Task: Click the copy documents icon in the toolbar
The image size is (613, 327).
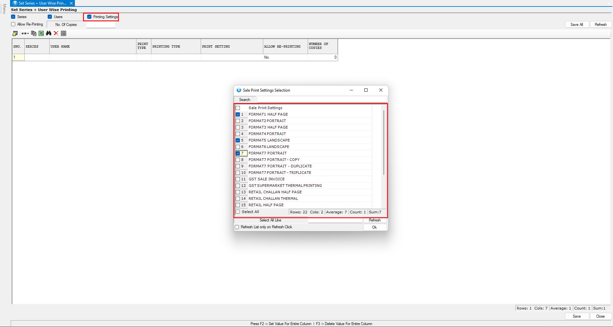Action: pos(34,33)
